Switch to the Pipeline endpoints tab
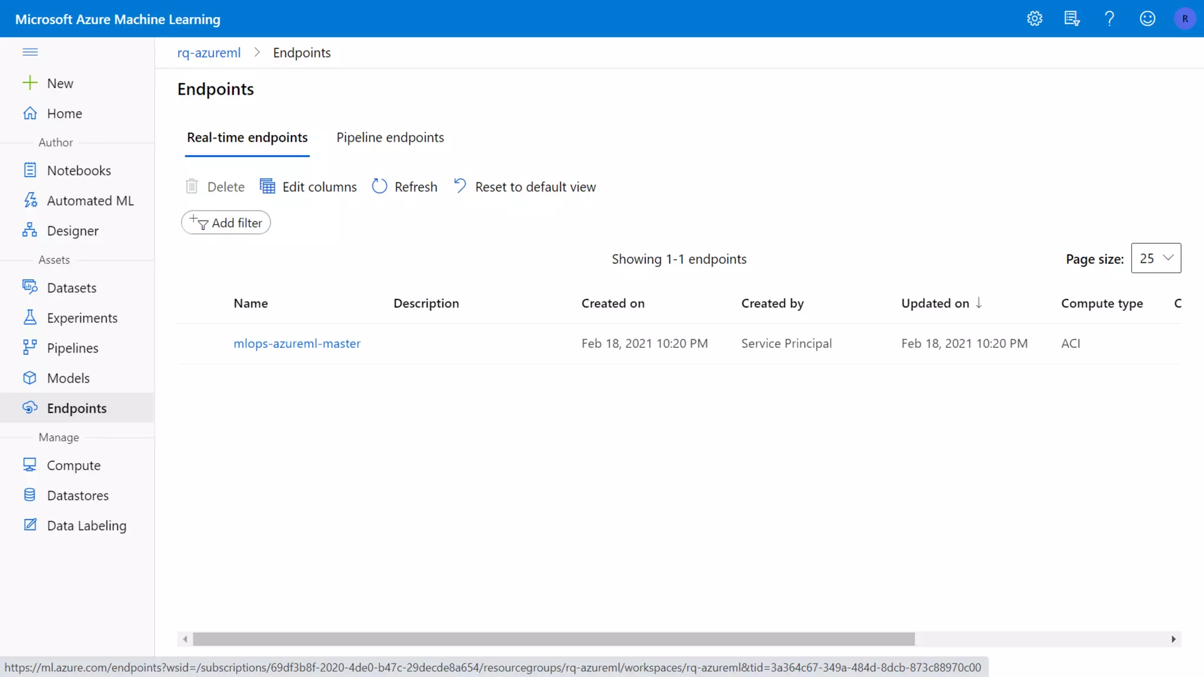The width and height of the screenshot is (1204, 677). (x=390, y=138)
